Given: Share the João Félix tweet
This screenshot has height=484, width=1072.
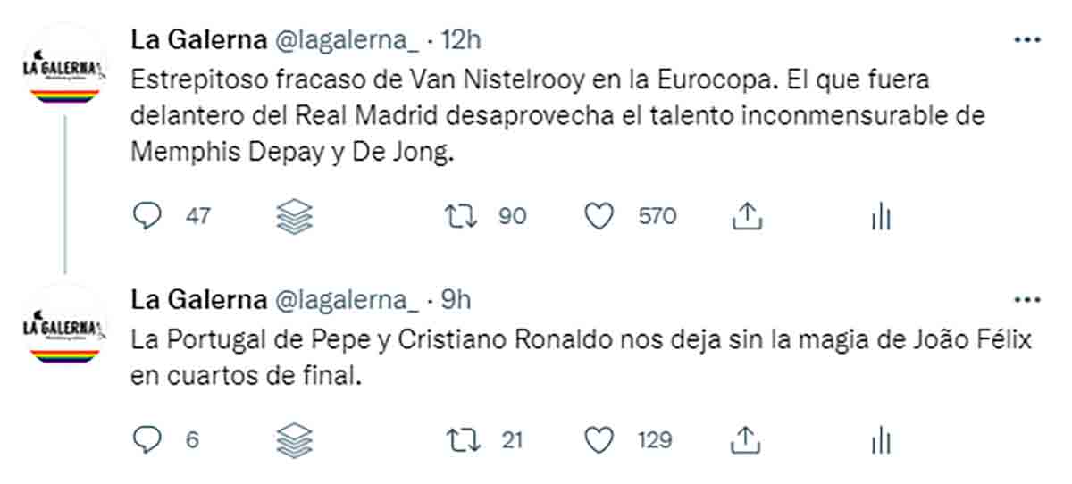Looking at the screenshot, I should click(746, 439).
